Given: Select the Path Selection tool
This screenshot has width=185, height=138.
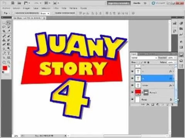Looking at the screenshot, I should point(4,58).
